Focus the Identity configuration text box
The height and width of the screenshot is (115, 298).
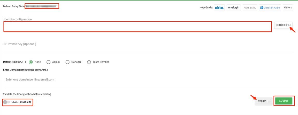point(137,26)
